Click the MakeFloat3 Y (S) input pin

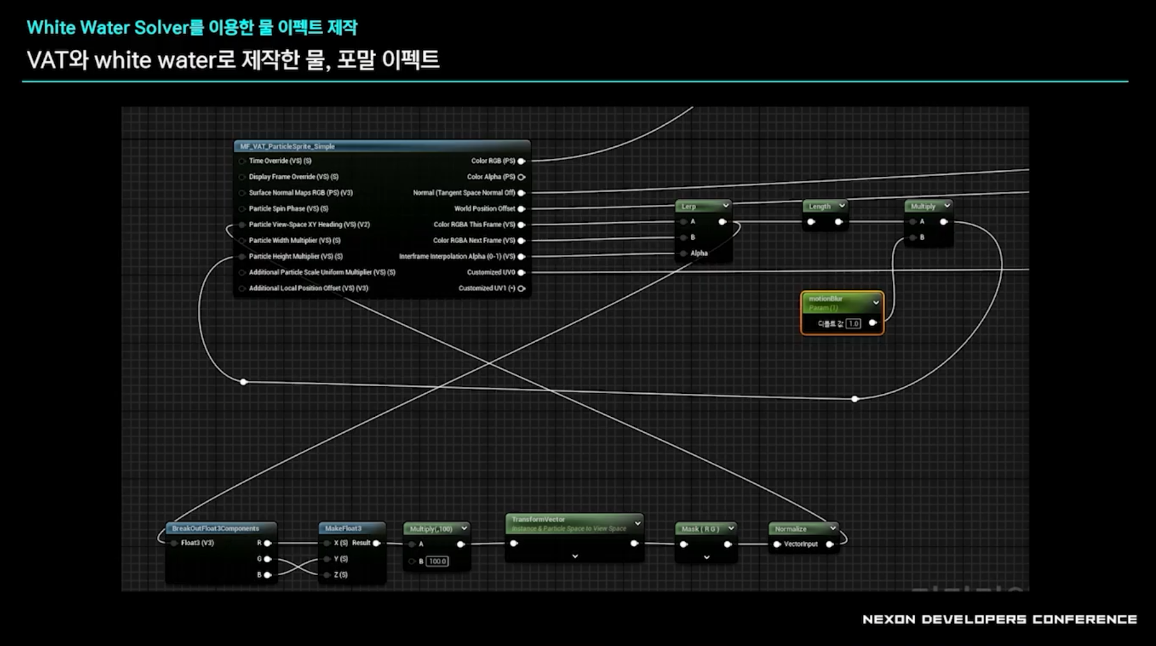[x=327, y=559]
